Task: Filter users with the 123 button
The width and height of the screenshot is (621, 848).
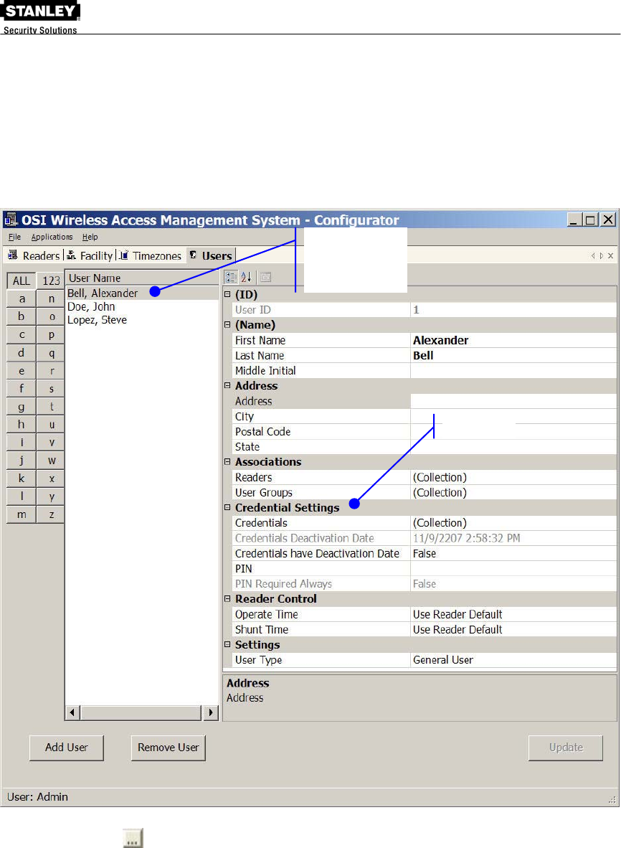Action: tap(51, 281)
